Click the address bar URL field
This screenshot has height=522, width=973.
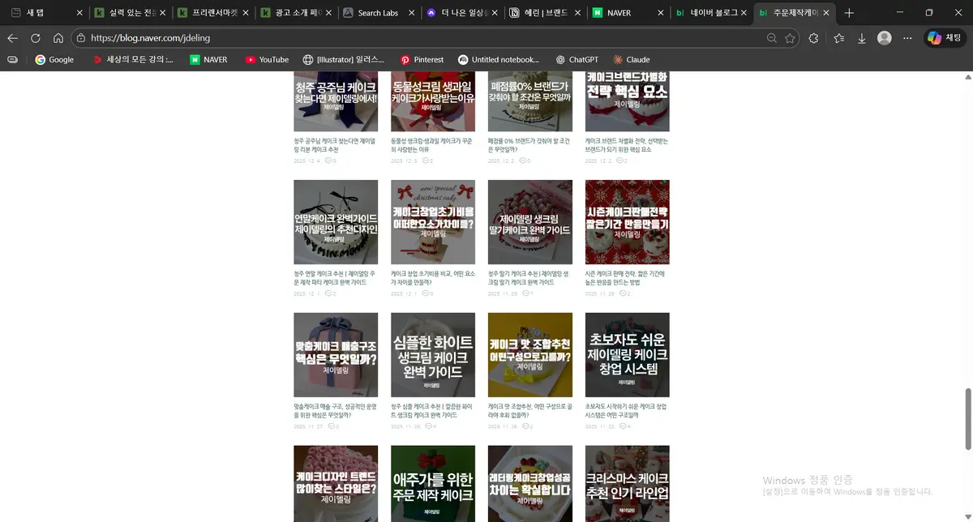(x=405, y=38)
